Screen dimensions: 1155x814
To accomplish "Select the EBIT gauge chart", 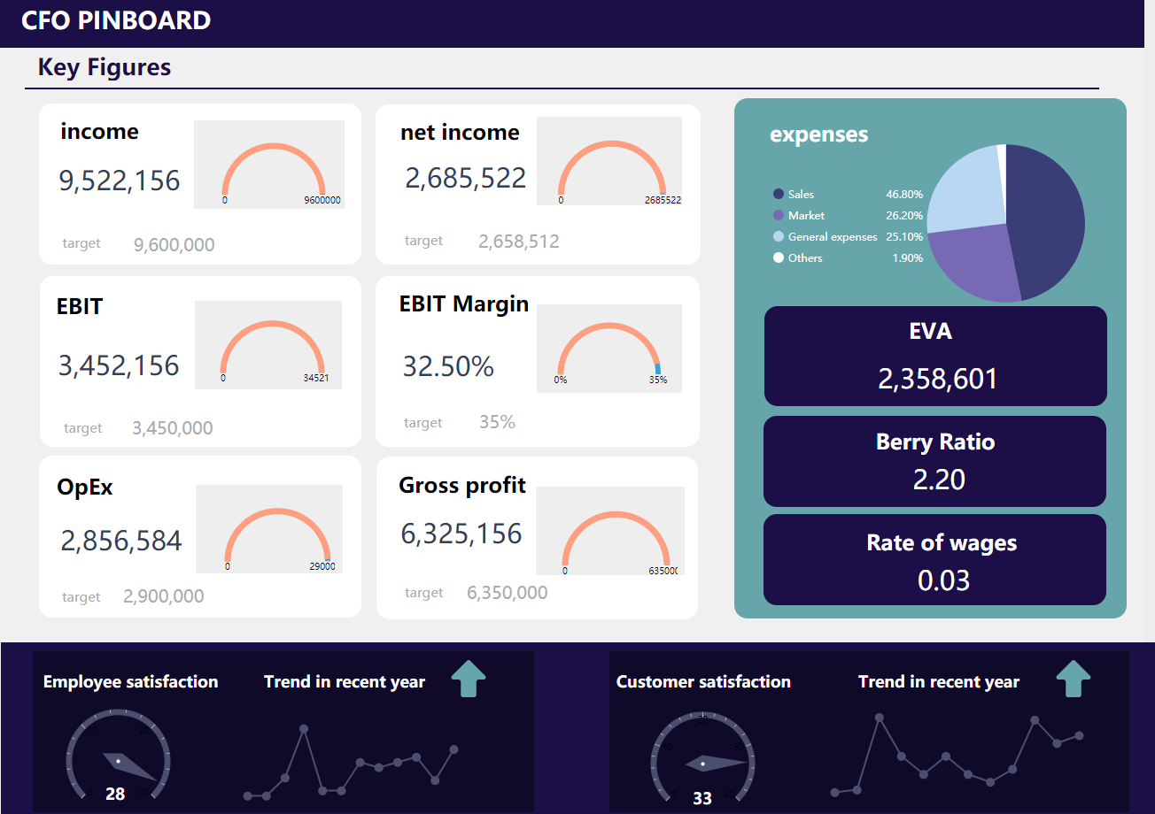I will (x=268, y=345).
